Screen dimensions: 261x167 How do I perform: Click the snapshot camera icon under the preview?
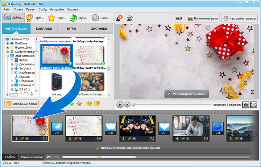246,104
